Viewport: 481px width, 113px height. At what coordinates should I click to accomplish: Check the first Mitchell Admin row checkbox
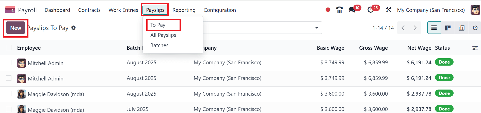(9, 62)
